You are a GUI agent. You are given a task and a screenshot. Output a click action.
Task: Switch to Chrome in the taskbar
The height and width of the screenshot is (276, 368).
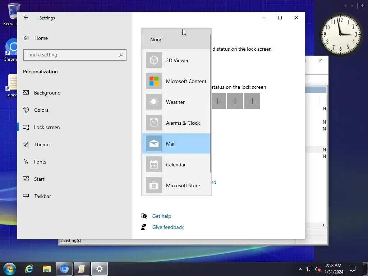pyautogui.click(x=64, y=269)
